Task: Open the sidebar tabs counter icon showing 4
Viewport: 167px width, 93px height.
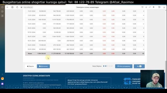Action: [2, 16]
